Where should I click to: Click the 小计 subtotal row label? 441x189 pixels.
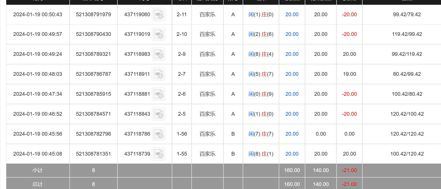(x=38, y=170)
